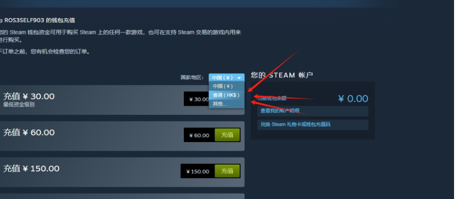Click the green 充值 button for ¥150.00
Screen dimensions: 464x199
pos(227,171)
